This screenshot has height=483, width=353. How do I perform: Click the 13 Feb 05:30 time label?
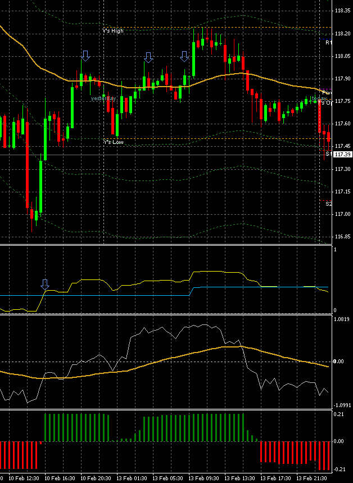168,478
